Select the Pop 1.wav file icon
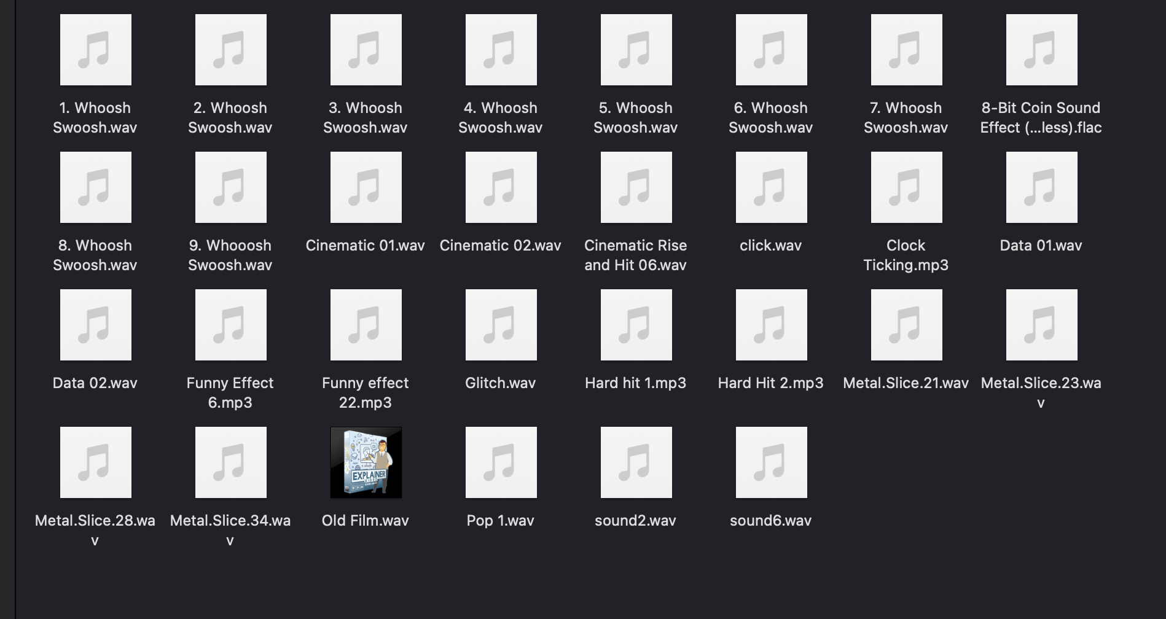The height and width of the screenshot is (619, 1166). point(501,462)
